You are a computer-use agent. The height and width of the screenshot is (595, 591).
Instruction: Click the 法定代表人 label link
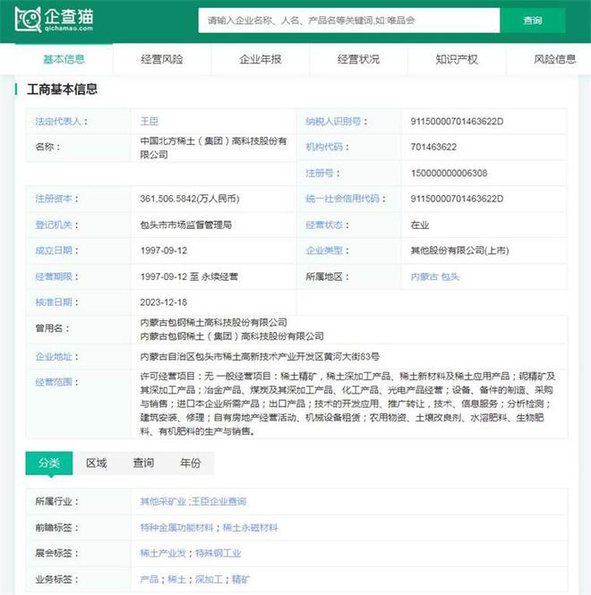tap(58, 122)
